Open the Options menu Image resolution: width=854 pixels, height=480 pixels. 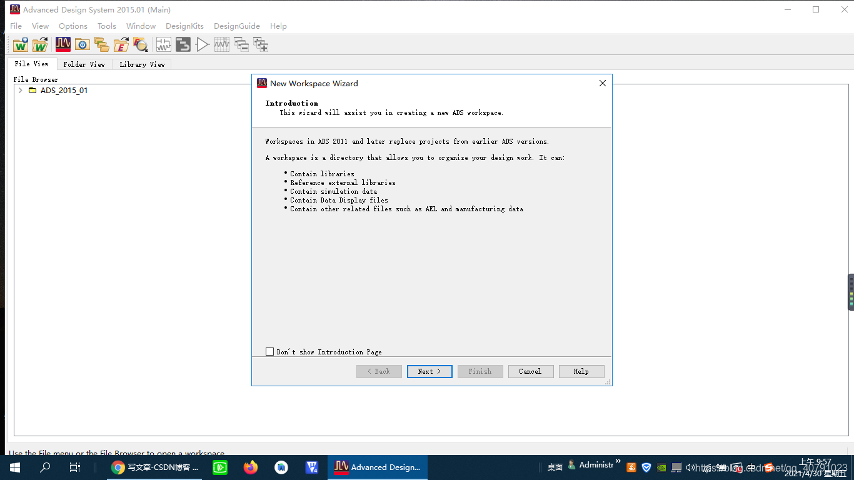[x=73, y=26]
